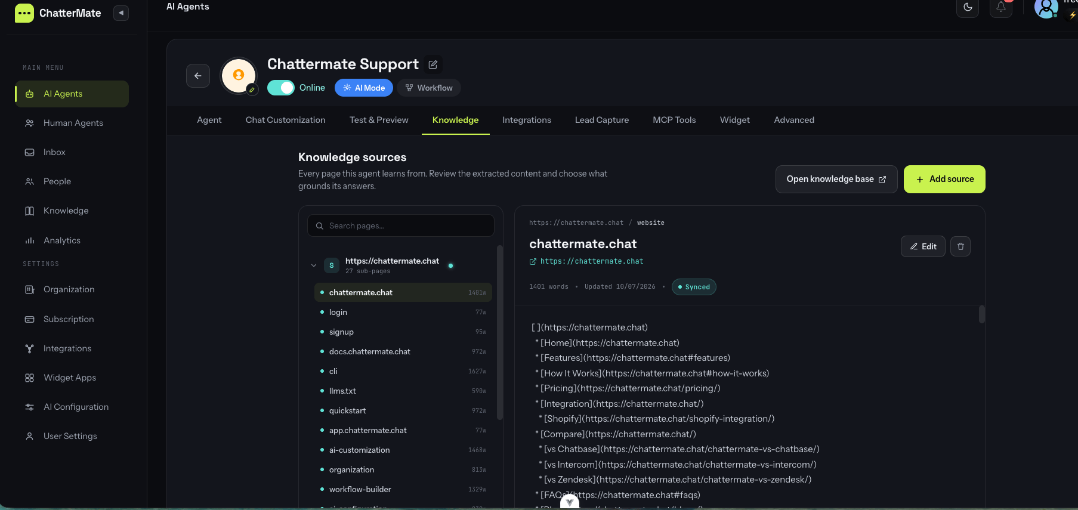Screen dimensions: 1078x510
Task: Toggle the Online status switch
Action: coord(281,88)
